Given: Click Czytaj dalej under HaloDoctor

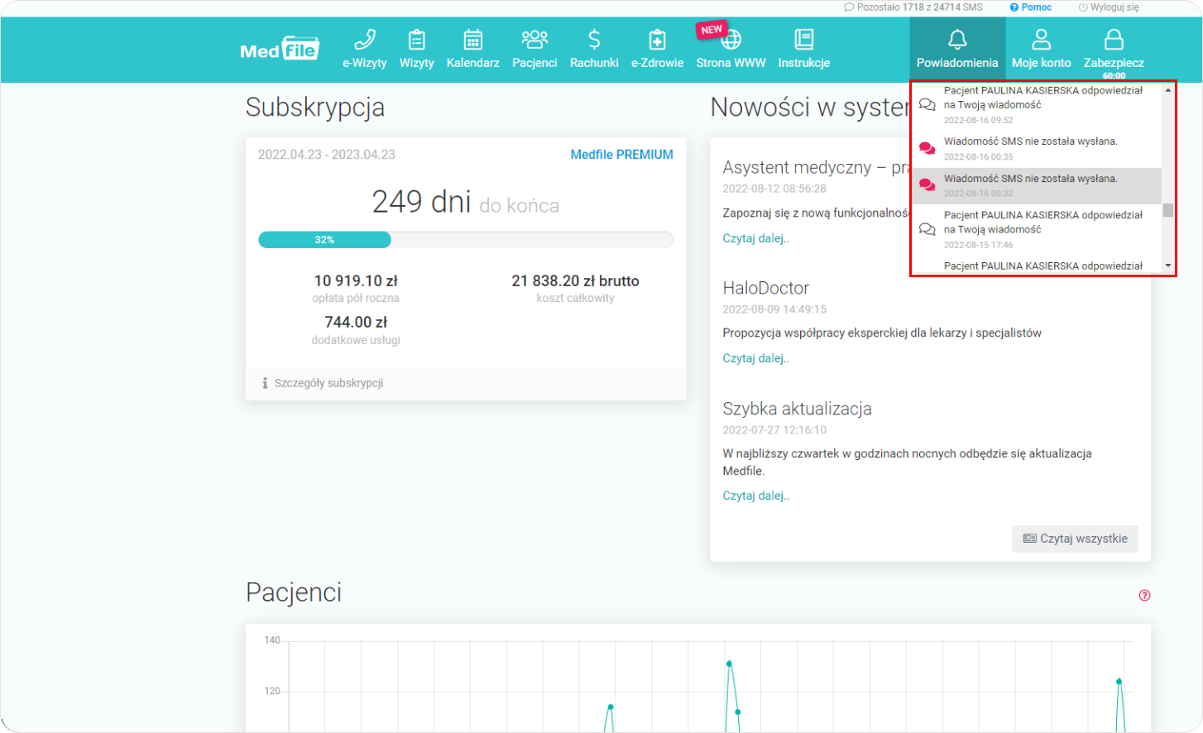Looking at the screenshot, I should (x=756, y=358).
